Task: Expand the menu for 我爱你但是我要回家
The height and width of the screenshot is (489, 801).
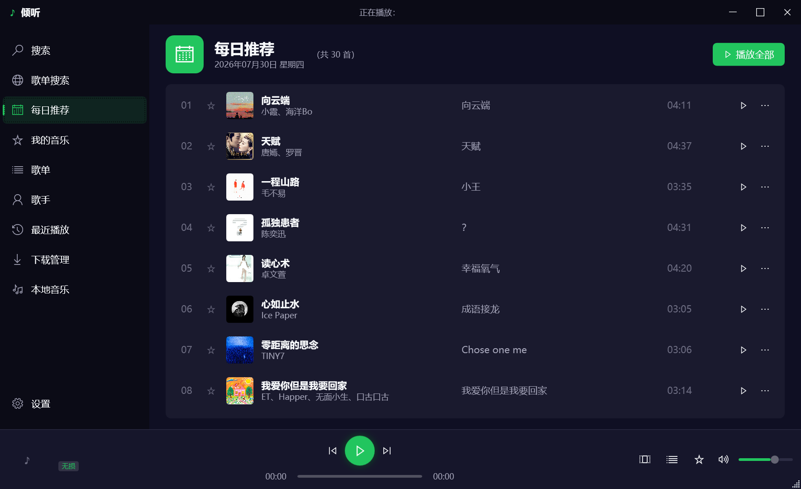Action: 765,391
